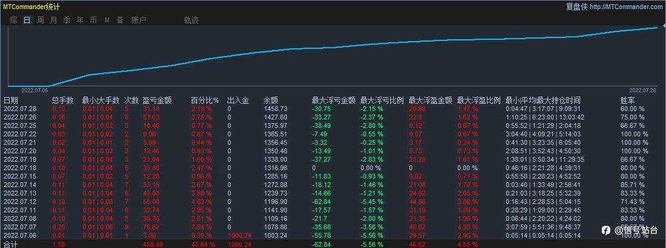Viewport: 666px width, 248px height.
Task: Open the 备 notes tab
Action: 120,20
